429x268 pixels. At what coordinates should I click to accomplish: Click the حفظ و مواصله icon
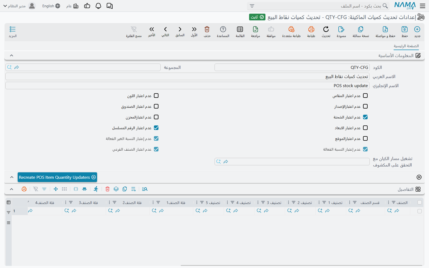pos(385,29)
